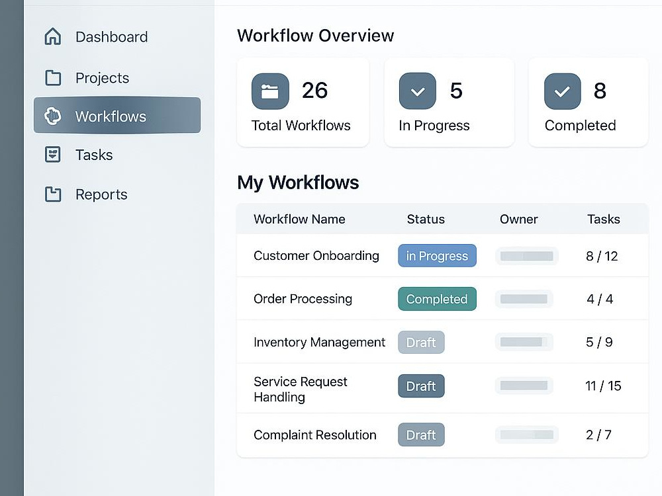Click the 8 completed count
662x496 pixels.
[x=600, y=91]
